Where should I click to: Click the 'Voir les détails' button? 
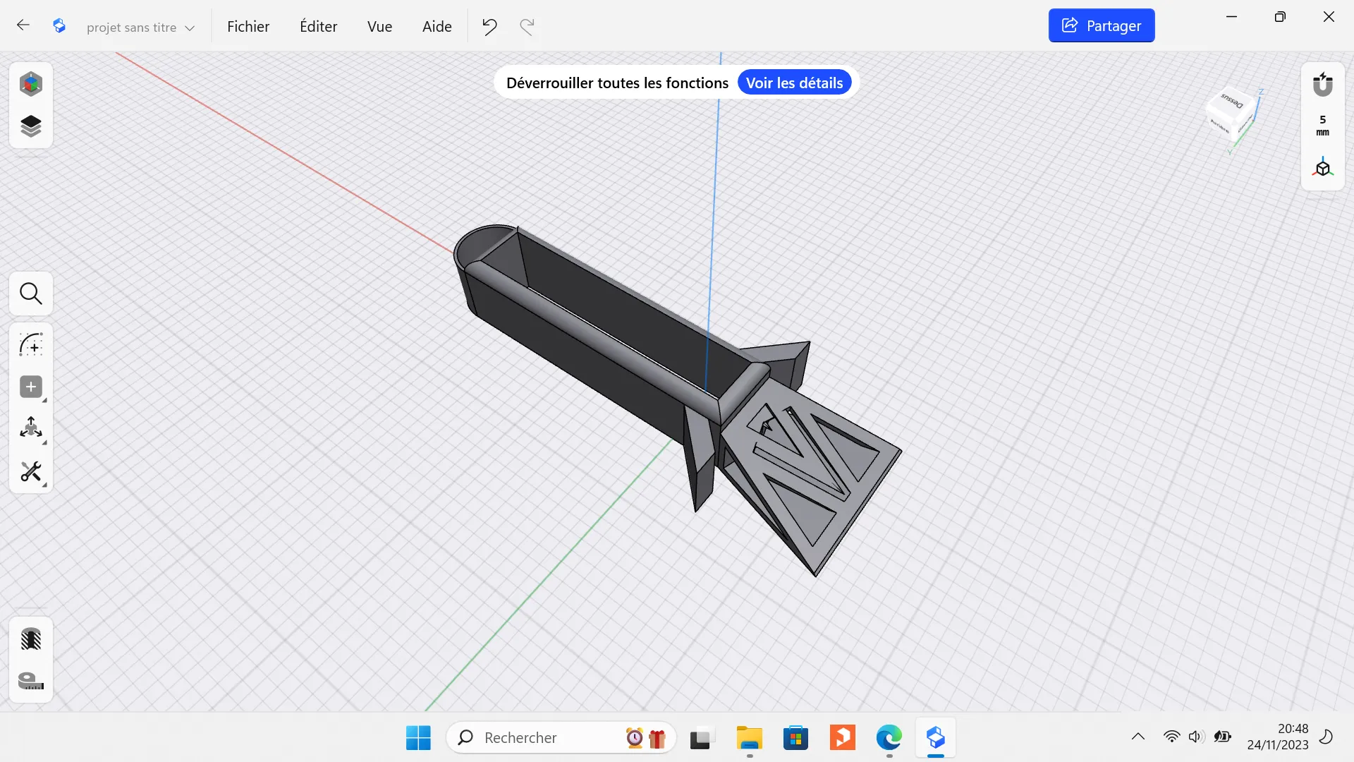(794, 83)
